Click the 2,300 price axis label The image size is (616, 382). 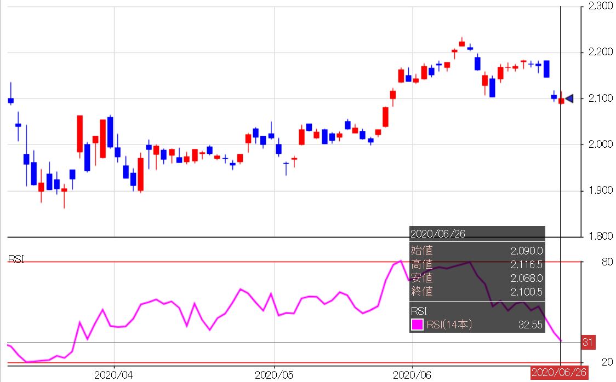coord(600,6)
